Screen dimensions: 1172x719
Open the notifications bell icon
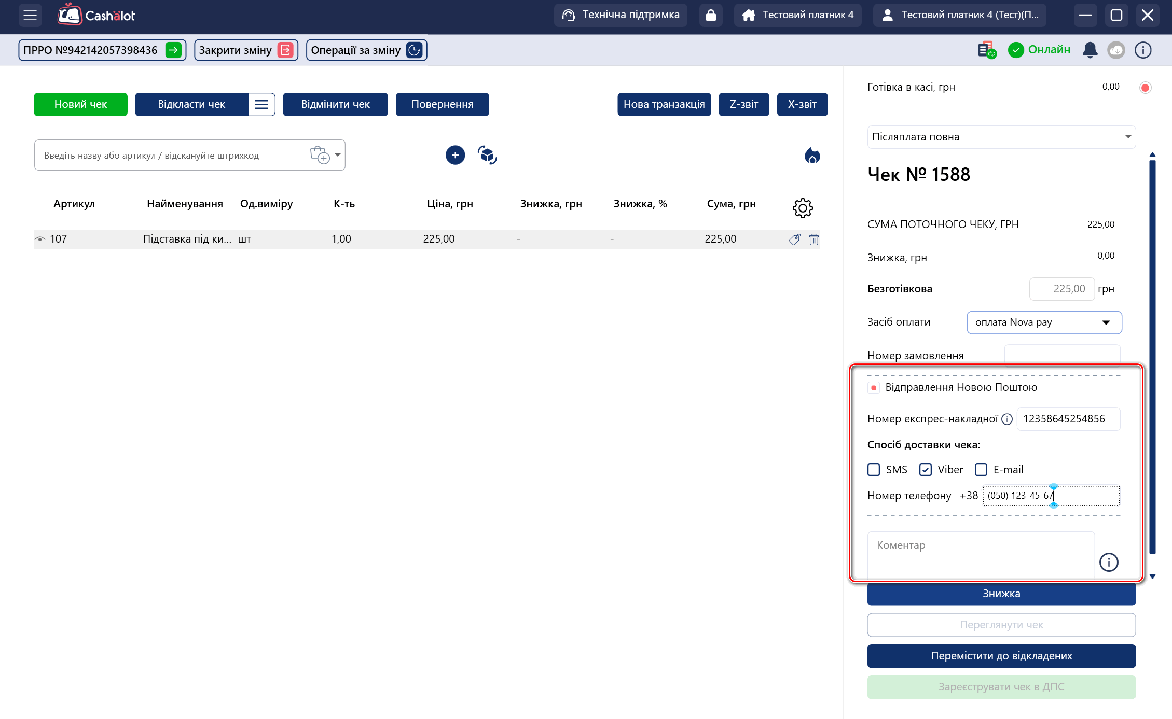pos(1090,50)
